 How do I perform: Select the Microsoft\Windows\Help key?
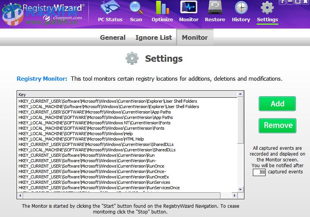click(76, 134)
